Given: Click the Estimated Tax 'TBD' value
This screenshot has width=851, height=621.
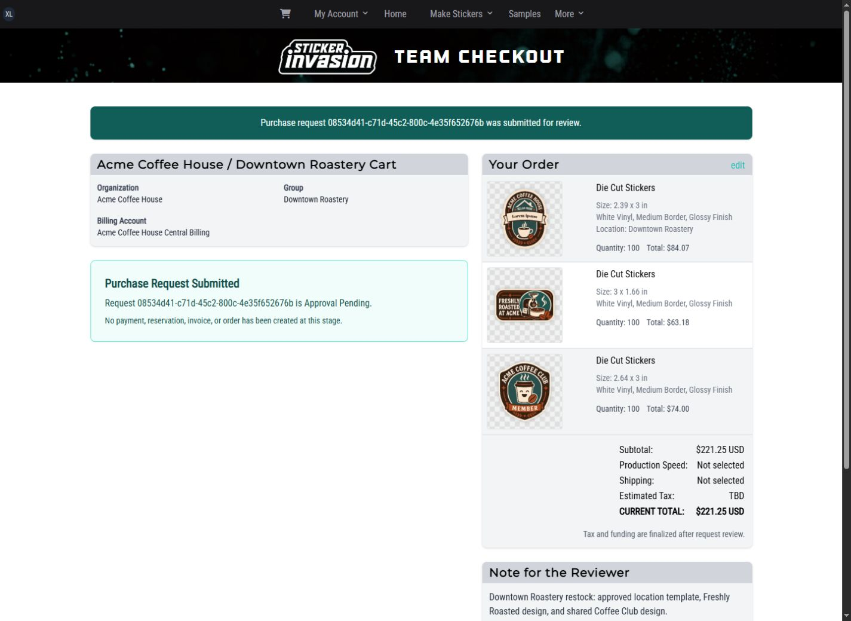Looking at the screenshot, I should click(736, 496).
